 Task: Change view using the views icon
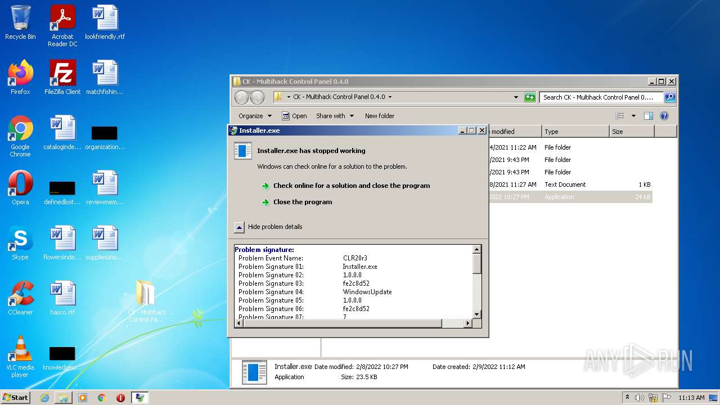(x=620, y=116)
